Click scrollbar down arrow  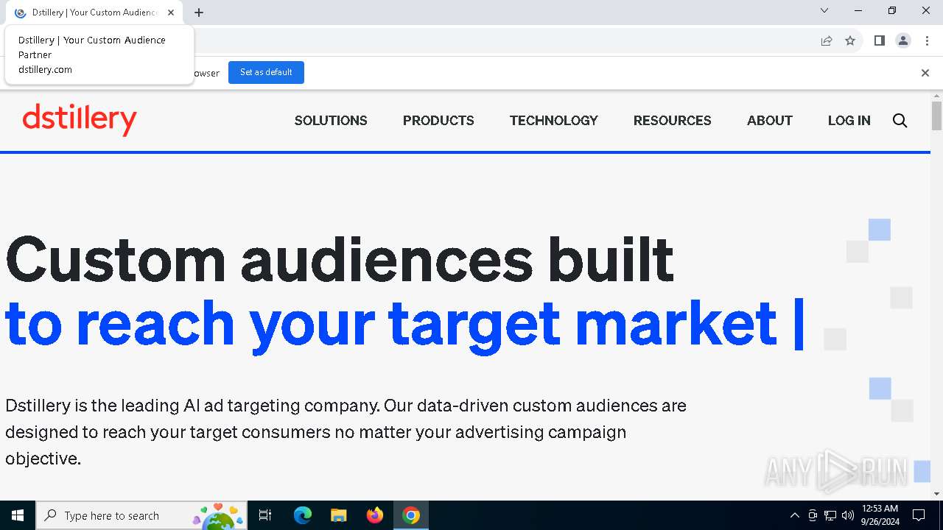coord(936,494)
